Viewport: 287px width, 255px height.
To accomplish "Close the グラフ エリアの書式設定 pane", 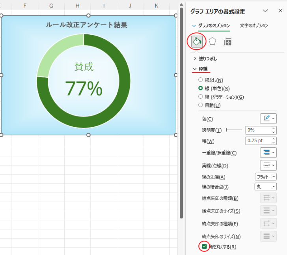I will (280, 11).
